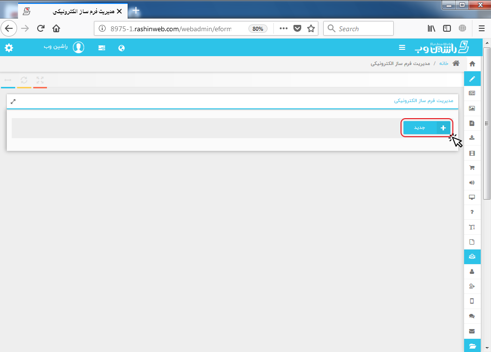This screenshot has width=491, height=352.
Task: Click the راشین وب logo
Action: tap(442, 47)
